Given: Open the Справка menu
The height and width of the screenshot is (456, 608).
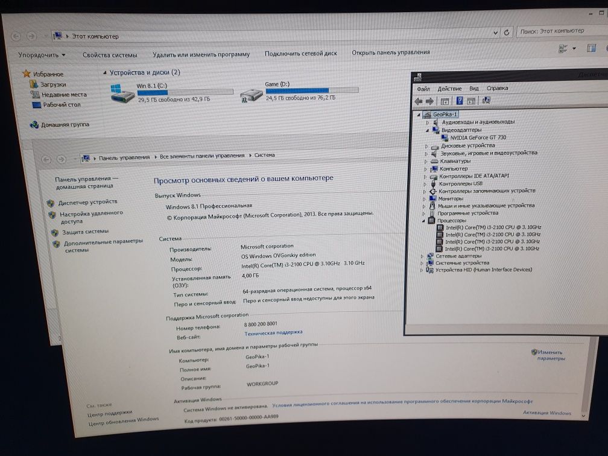Looking at the screenshot, I should pos(498,88).
